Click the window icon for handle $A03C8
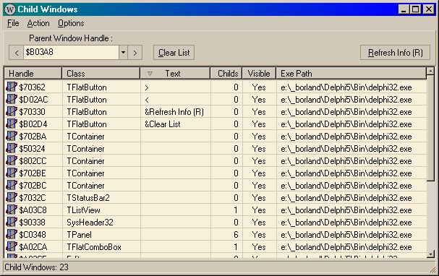Image resolution: width=439 pixels, height=276 pixels. click(12, 210)
